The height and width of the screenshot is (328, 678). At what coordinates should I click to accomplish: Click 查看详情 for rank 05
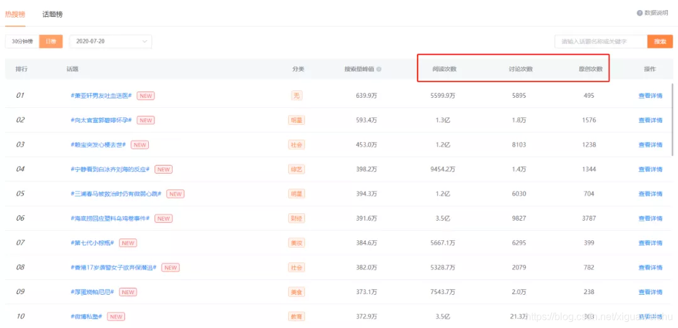[650, 194]
